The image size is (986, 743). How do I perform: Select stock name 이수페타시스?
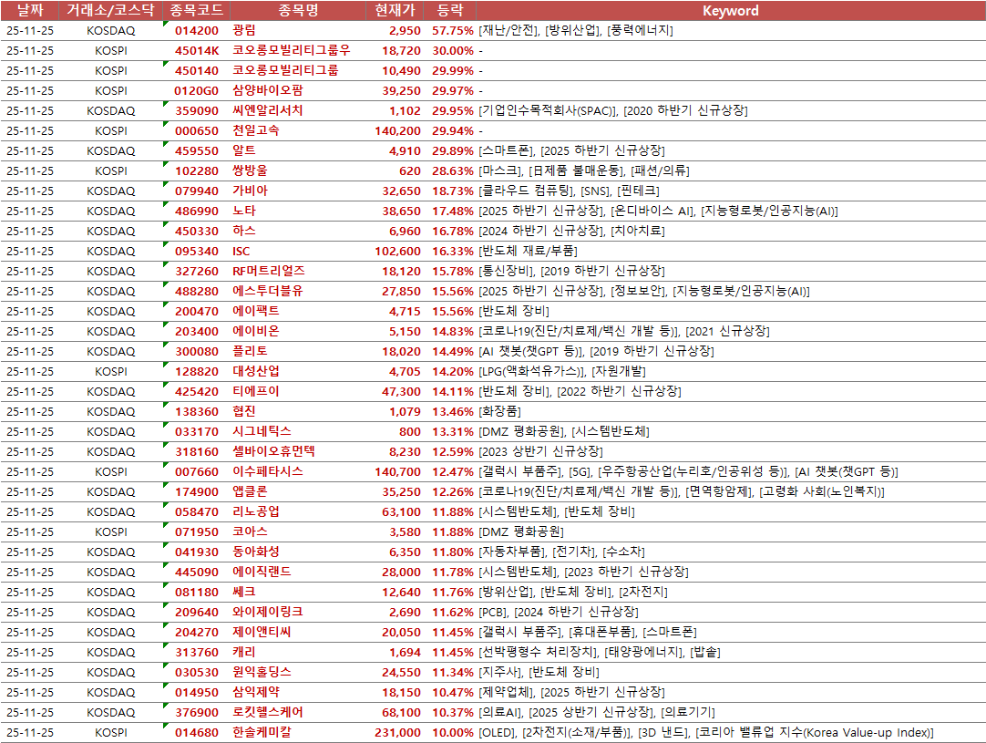(x=268, y=471)
